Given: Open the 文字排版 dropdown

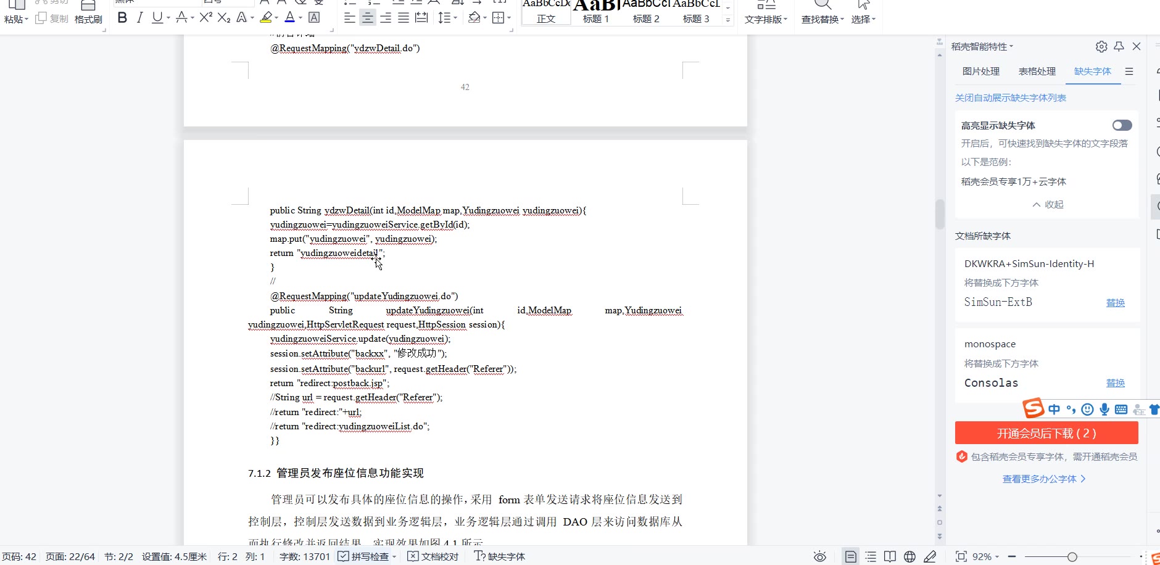Looking at the screenshot, I should (x=766, y=19).
